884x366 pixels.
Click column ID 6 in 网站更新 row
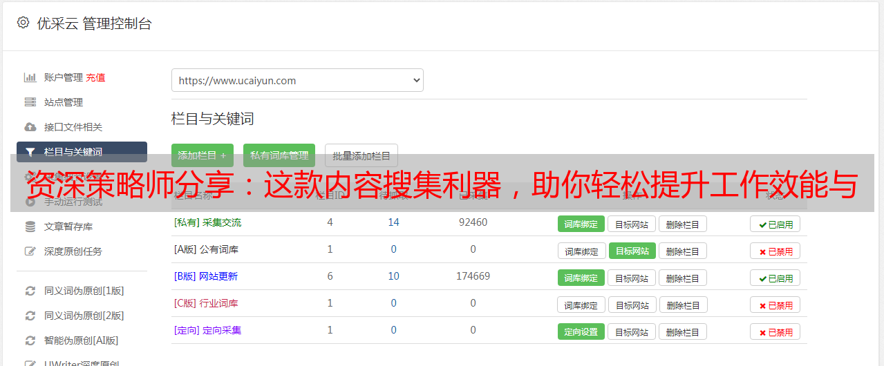coord(330,276)
